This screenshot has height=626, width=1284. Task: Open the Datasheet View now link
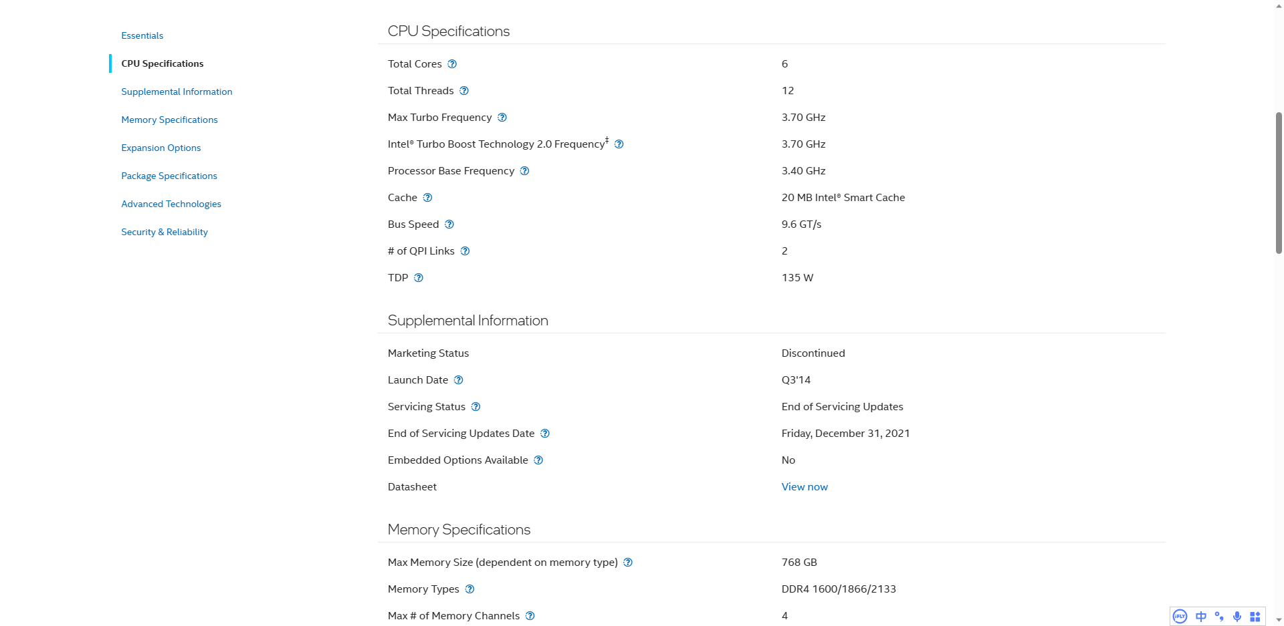(x=805, y=487)
